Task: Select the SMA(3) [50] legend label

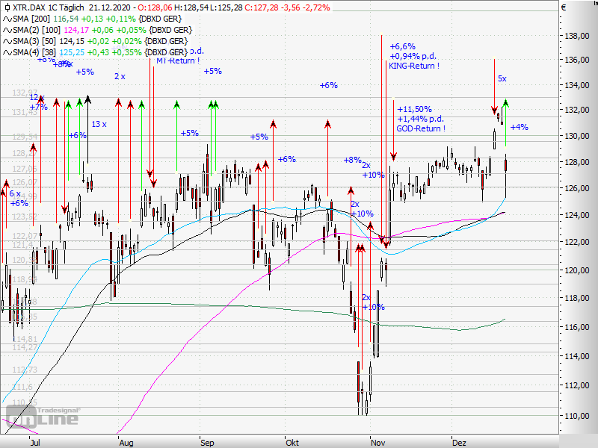Action: click(x=34, y=41)
